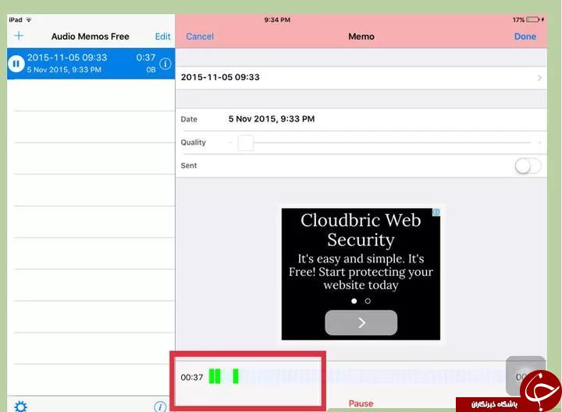Tap the plus icon to add memo
This screenshot has width=562, height=412.
[19, 36]
